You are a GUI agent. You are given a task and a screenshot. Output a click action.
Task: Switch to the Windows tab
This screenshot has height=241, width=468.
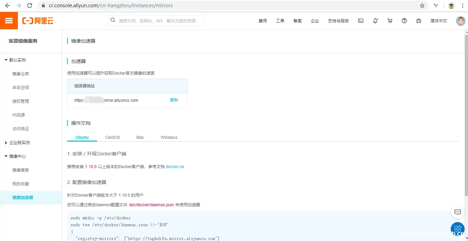(169, 137)
